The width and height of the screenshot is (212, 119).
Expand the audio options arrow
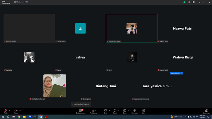click(x=9, y=110)
